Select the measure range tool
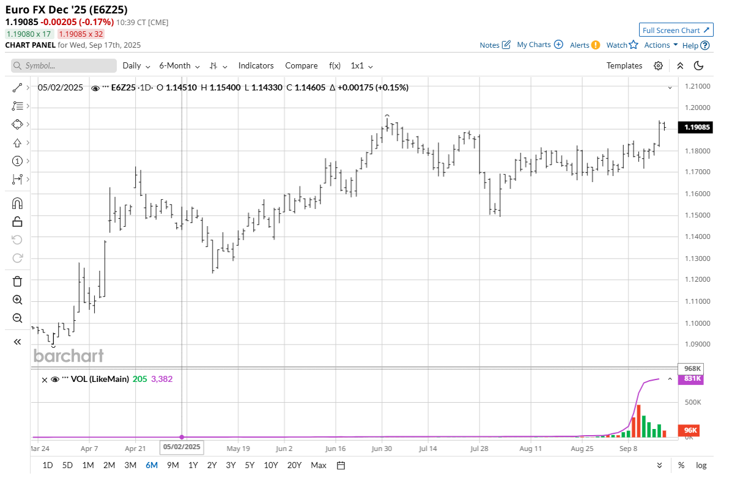 tap(17, 179)
